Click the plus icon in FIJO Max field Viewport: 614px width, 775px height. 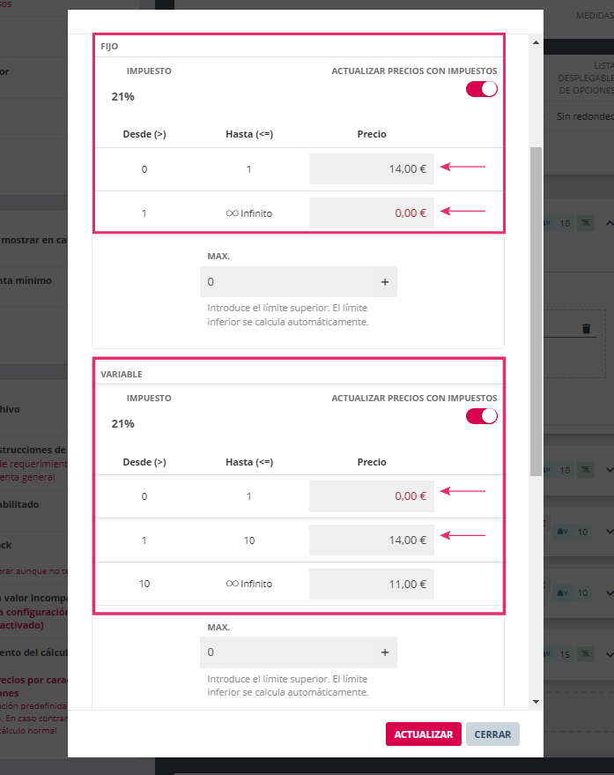coord(384,282)
